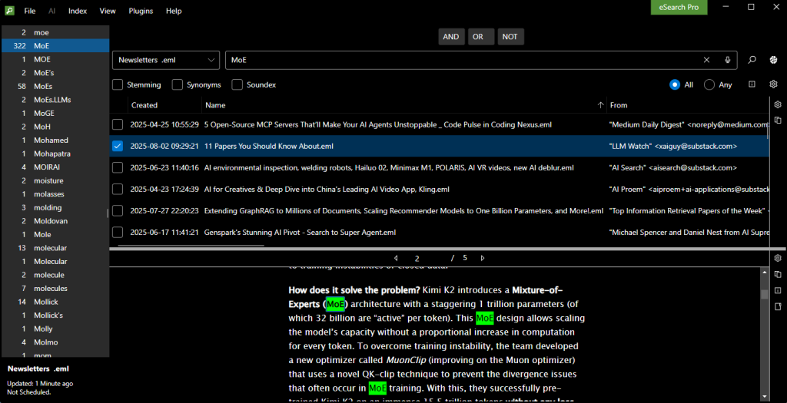Sort results by the Name column header
Screen dimensions: 787x403
(x=215, y=105)
